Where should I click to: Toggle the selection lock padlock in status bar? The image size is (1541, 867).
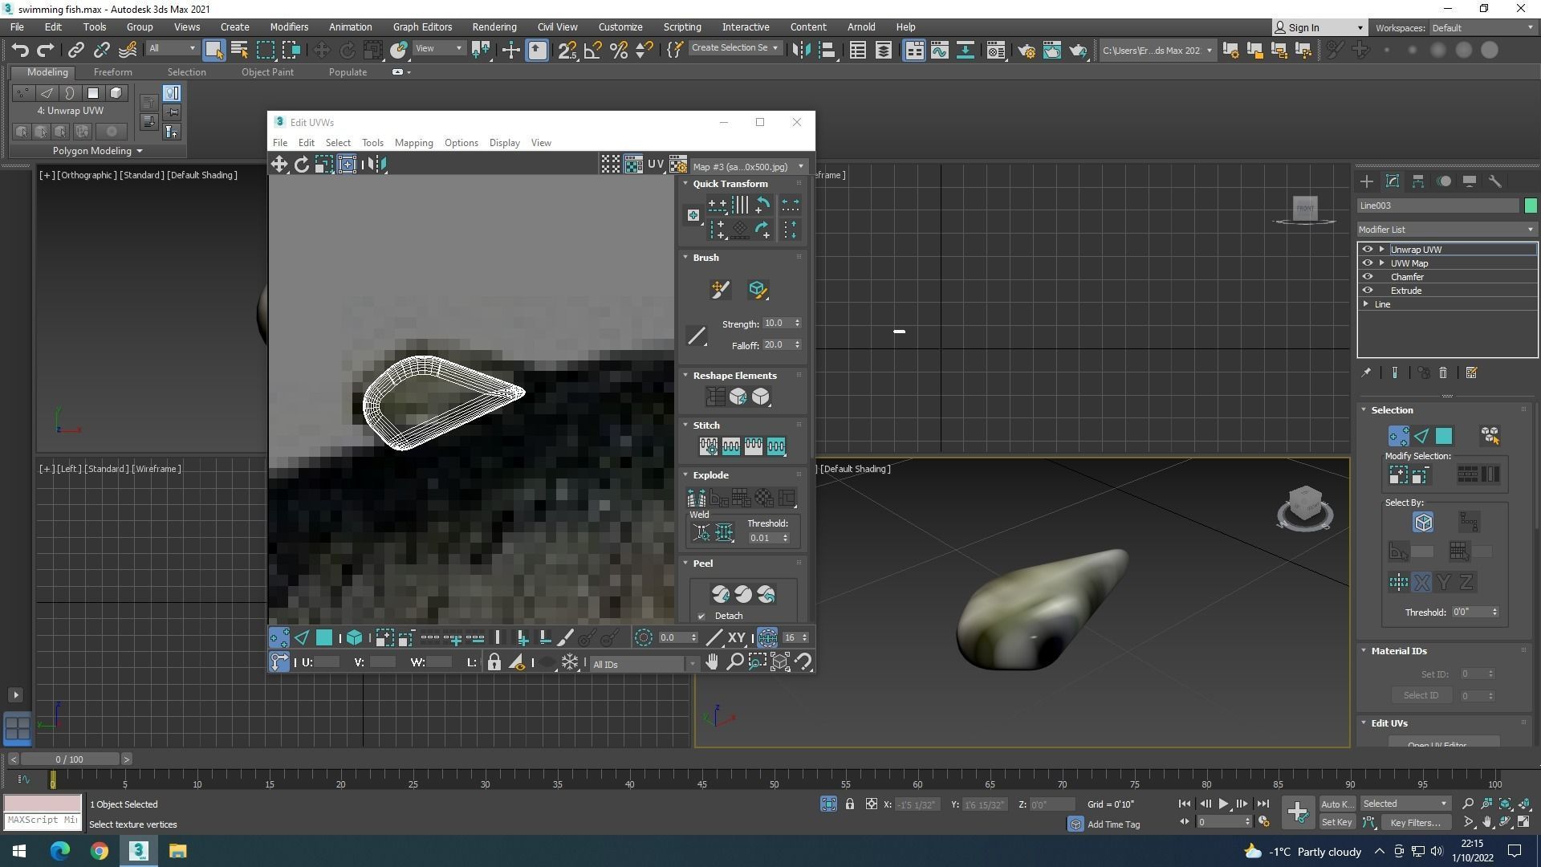click(x=849, y=804)
